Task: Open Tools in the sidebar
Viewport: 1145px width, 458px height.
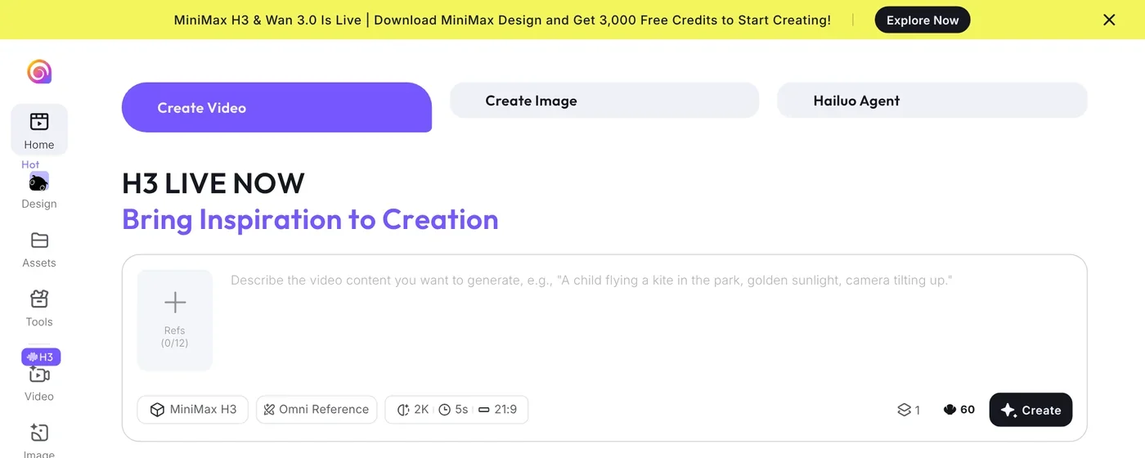Action: 39,308
